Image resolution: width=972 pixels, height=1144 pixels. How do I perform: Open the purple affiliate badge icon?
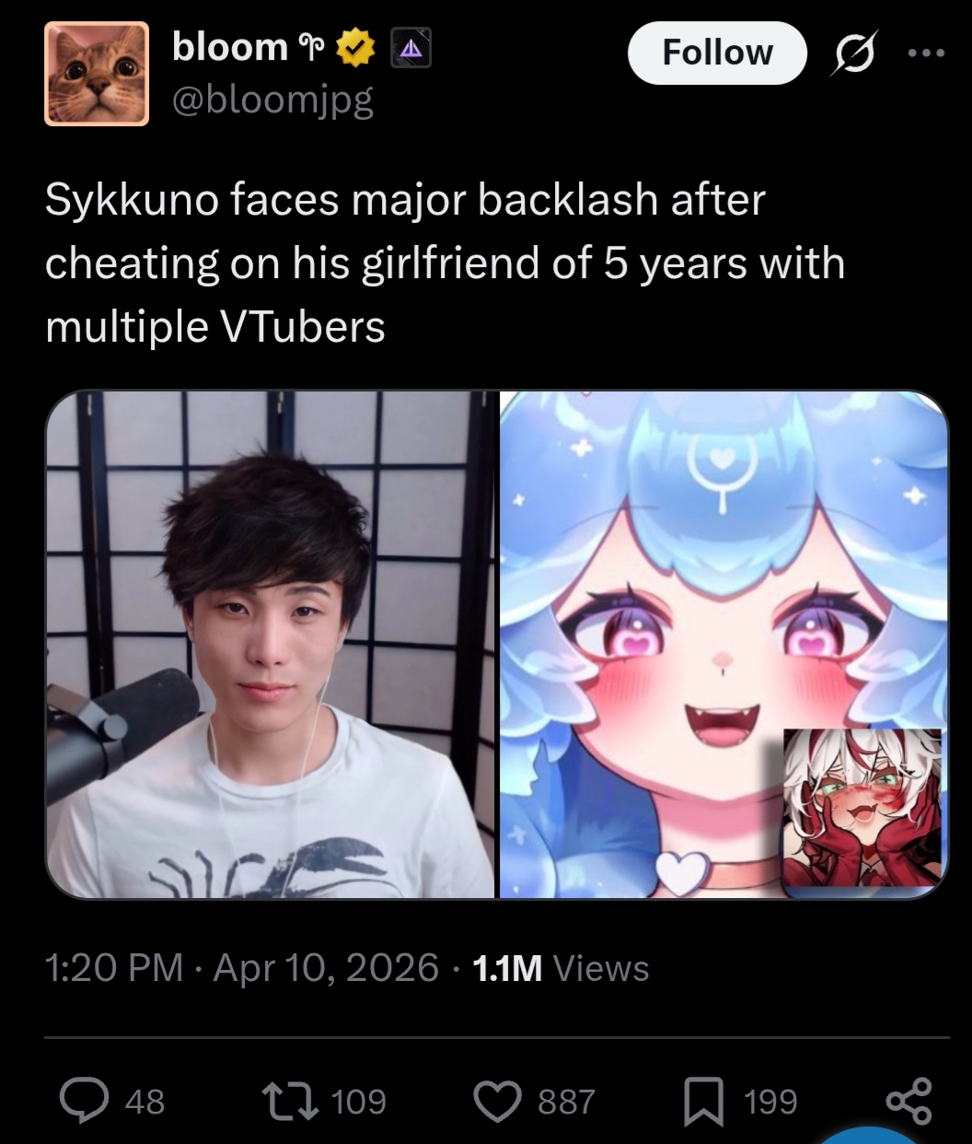pyautogui.click(x=411, y=49)
